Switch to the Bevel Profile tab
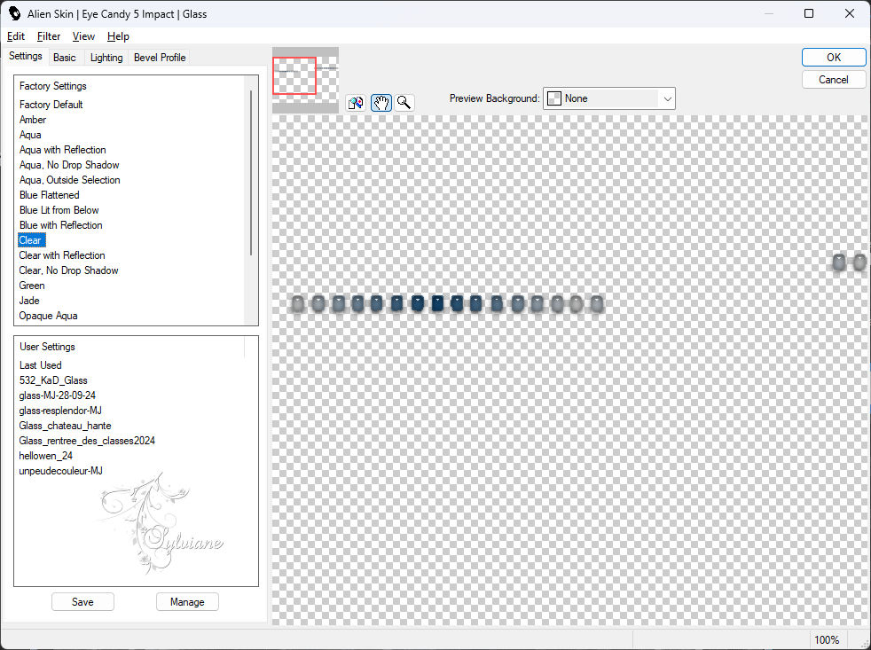 [x=160, y=58]
